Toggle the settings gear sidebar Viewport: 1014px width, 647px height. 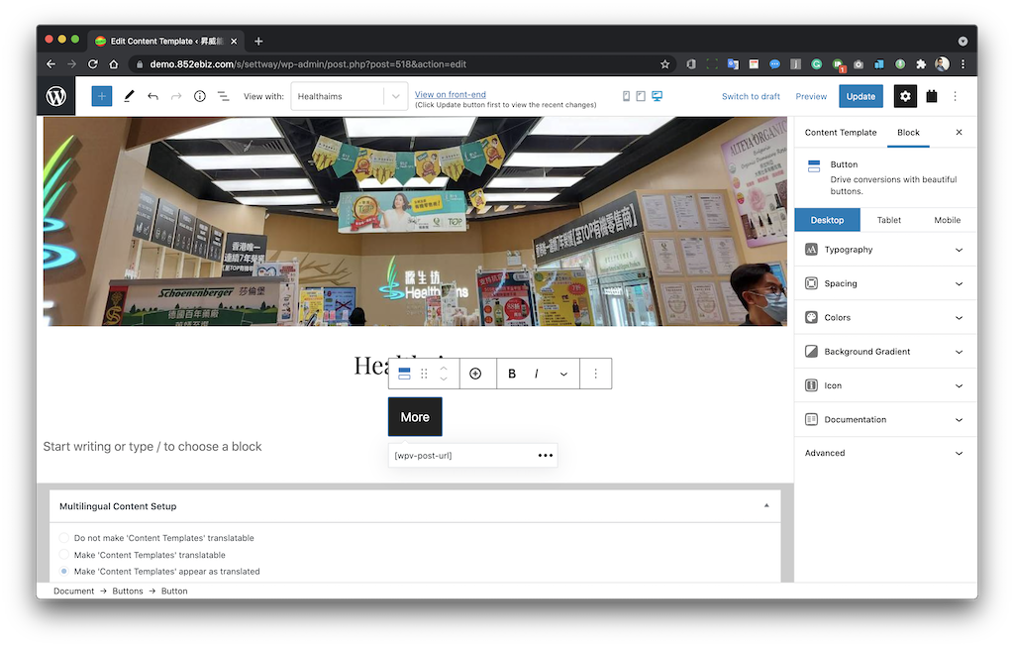(x=905, y=96)
